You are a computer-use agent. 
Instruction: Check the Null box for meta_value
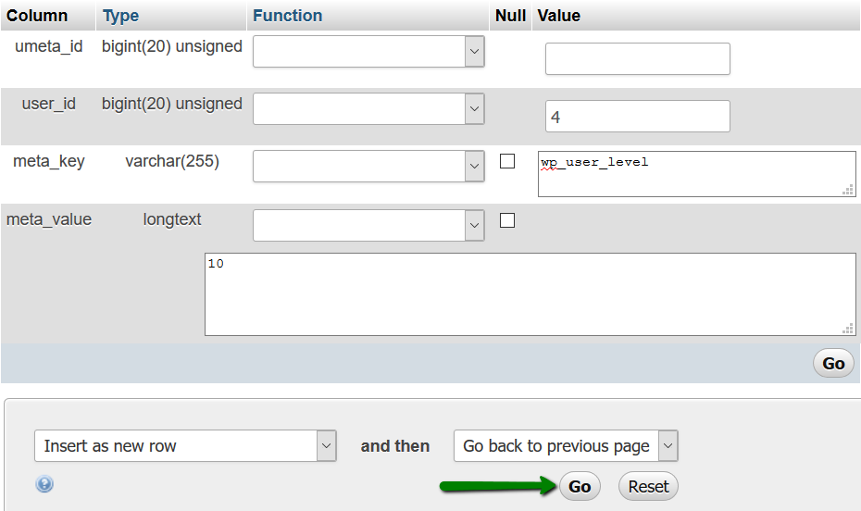coord(507,220)
